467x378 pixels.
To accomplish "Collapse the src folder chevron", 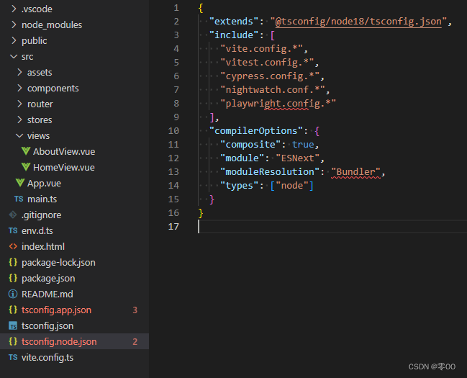I will coord(14,56).
